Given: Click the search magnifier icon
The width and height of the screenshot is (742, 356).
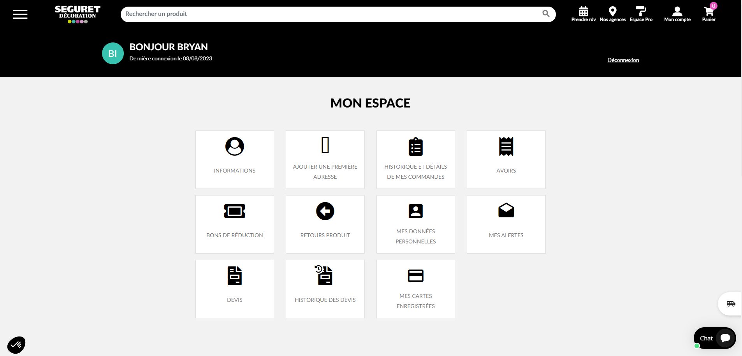Looking at the screenshot, I should (x=546, y=14).
